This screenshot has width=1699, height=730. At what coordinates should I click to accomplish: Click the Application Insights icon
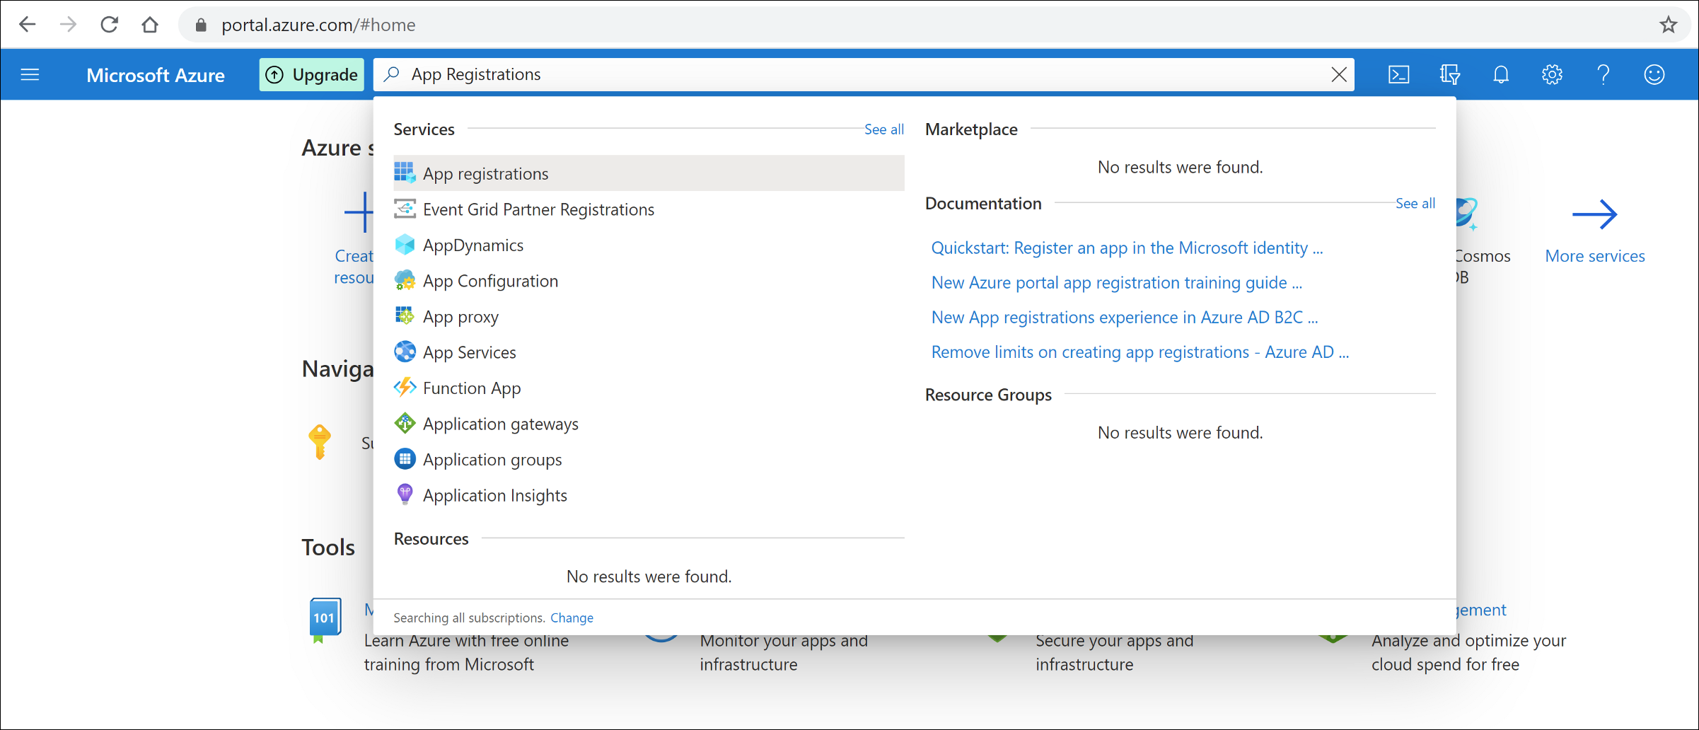coord(405,494)
